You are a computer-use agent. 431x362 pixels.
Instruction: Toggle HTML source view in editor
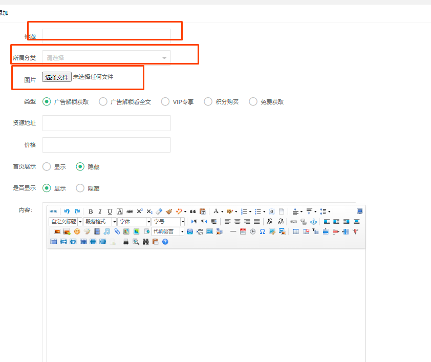pyautogui.click(x=53, y=211)
